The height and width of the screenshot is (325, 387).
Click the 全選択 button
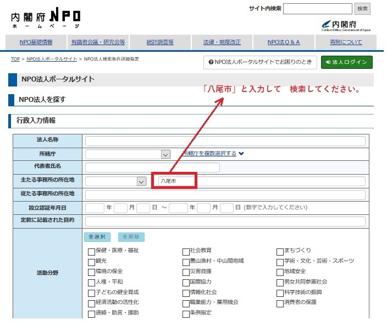(x=97, y=237)
